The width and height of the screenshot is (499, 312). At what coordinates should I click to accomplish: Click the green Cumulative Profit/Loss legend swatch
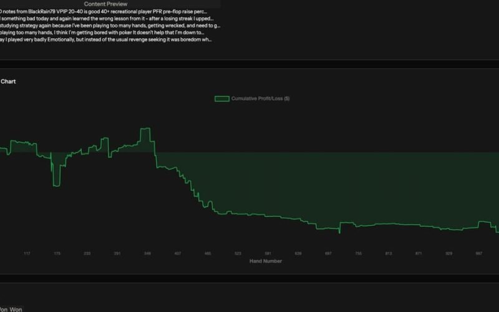[x=221, y=99]
